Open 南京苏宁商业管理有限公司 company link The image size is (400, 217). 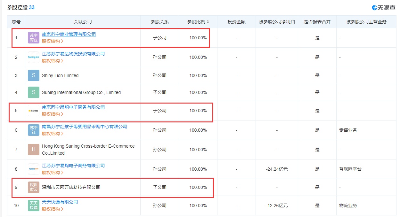pyautogui.click(x=69, y=34)
